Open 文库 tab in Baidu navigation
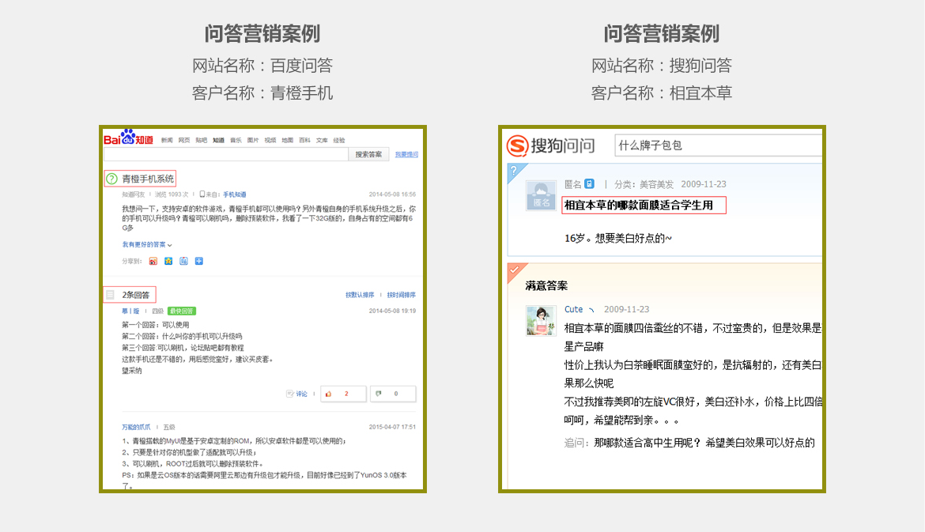 322,141
